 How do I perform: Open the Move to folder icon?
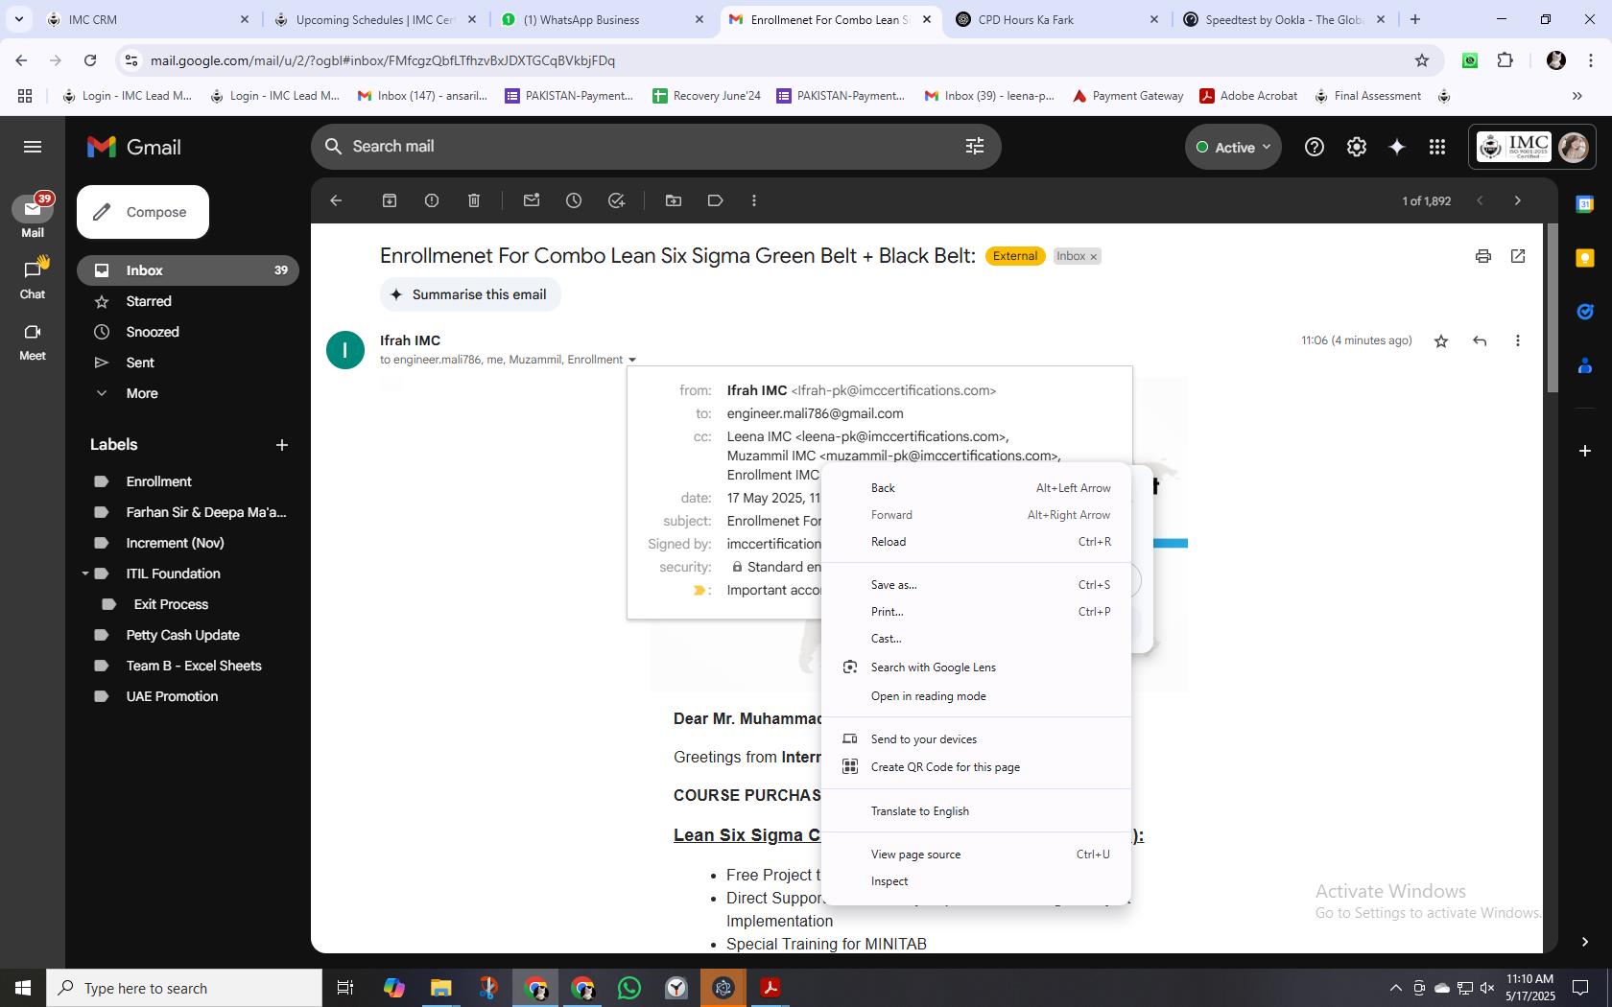[674, 200]
